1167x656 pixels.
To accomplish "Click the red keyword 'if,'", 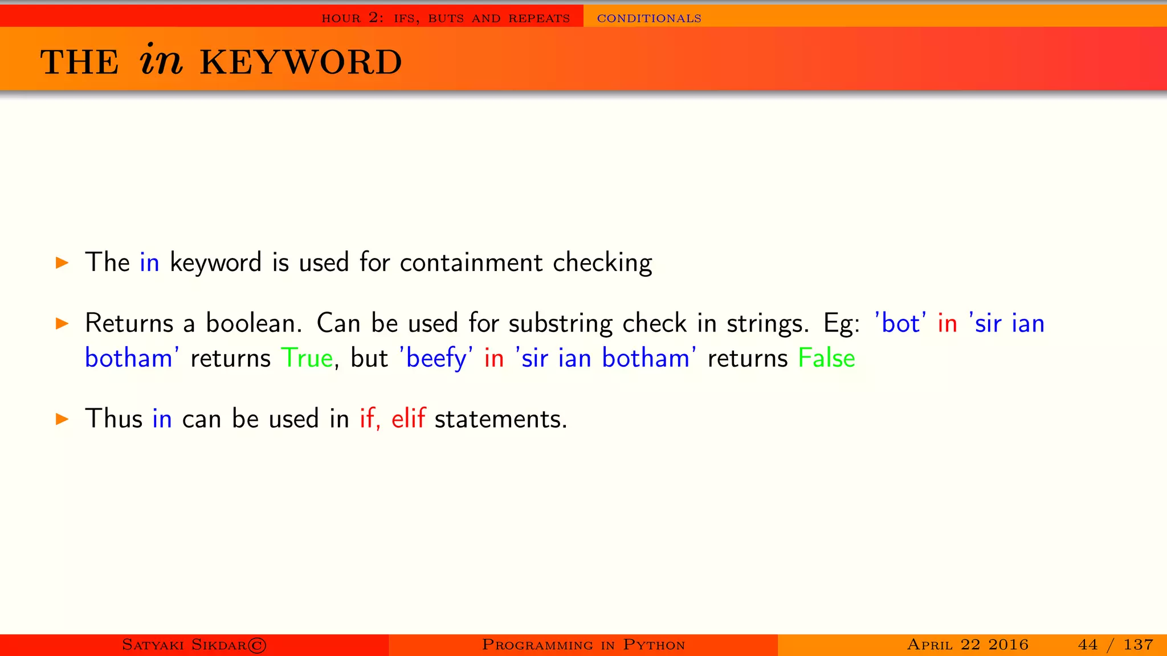I will [370, 419].
